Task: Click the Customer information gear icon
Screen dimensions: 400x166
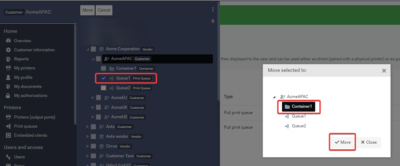Action: click(x=8, y=50)
